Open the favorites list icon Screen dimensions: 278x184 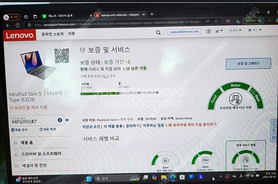tap(228, 21)
